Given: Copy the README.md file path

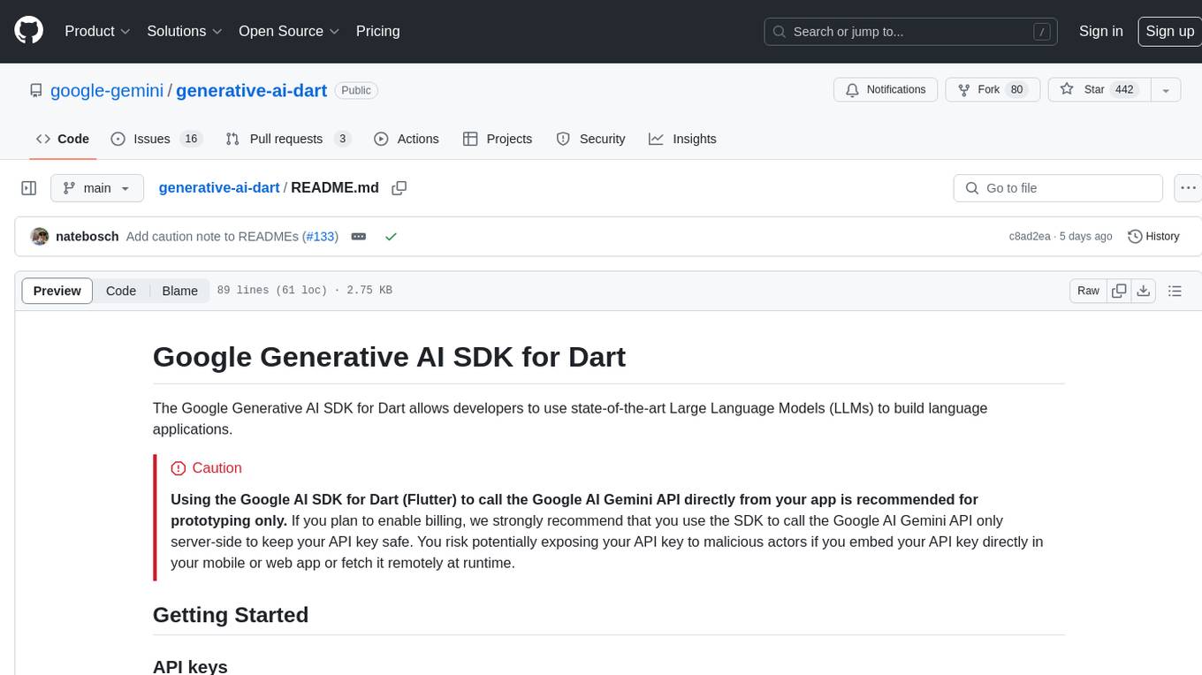Looking at the screenshot, I should (399, 188).
